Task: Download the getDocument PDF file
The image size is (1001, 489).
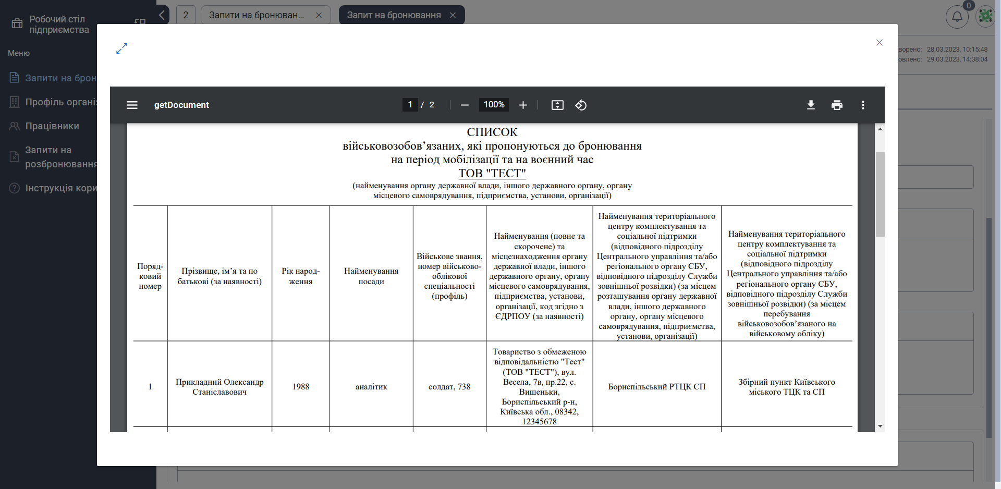Action: coord(811,105)
